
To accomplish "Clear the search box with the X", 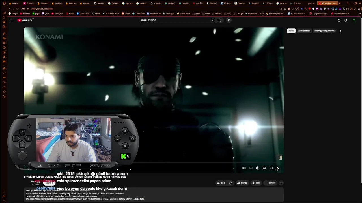I will [x=212, y=20].
